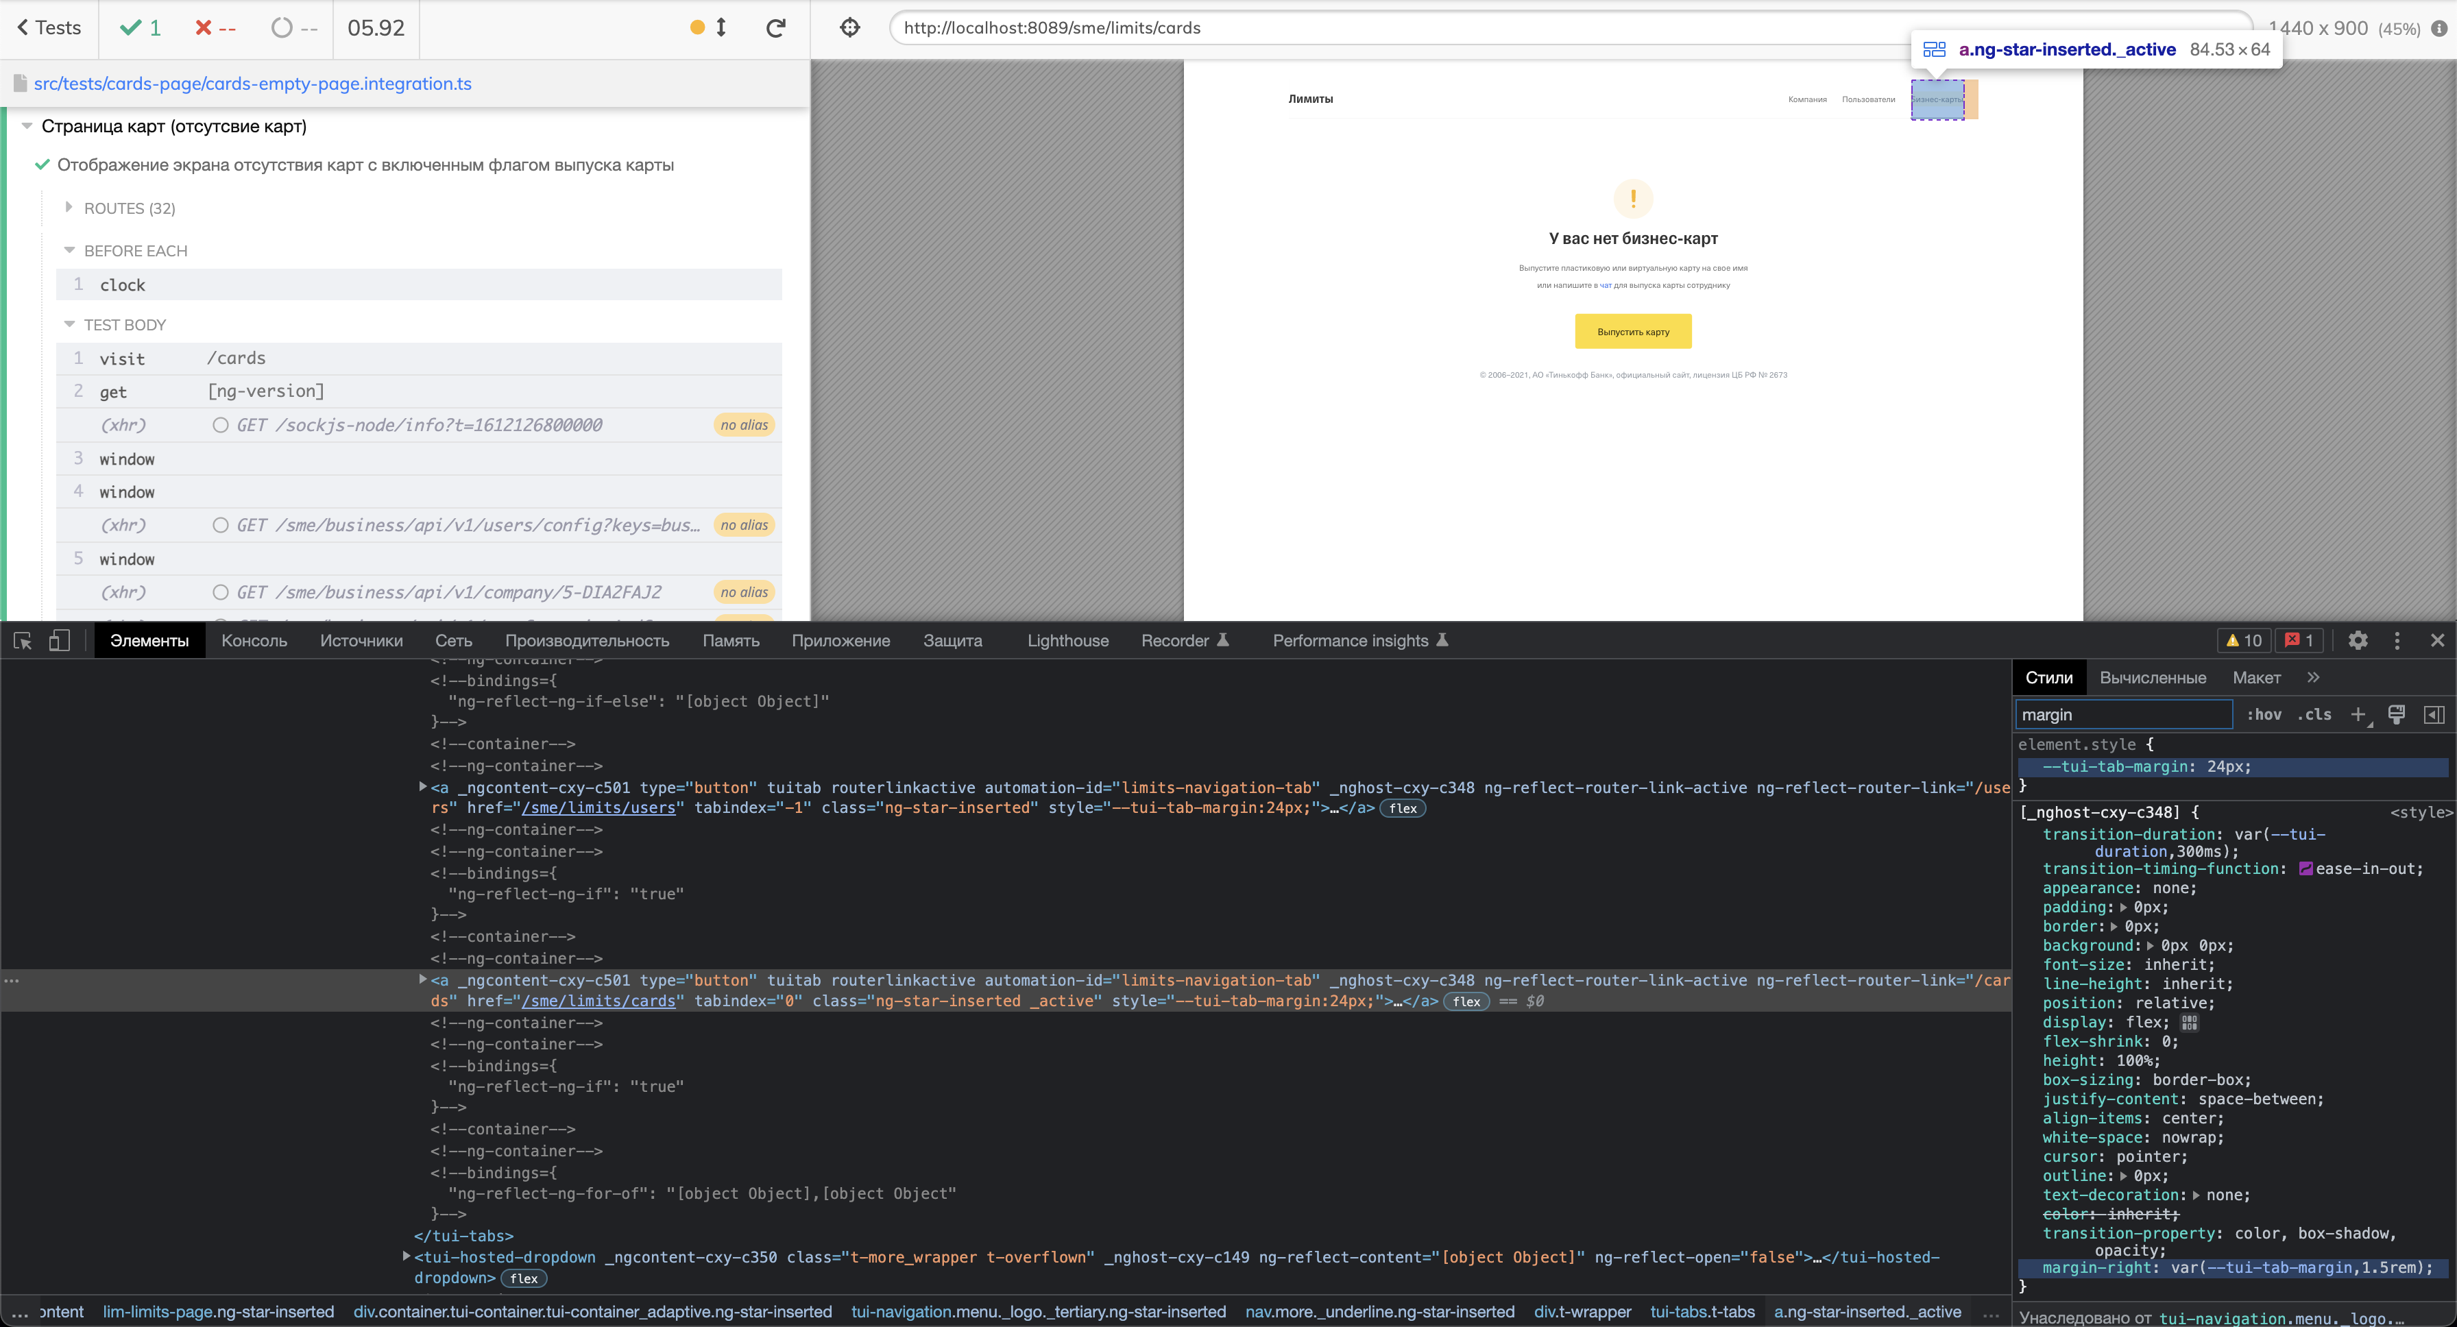Image resolution: width=2457 pixels, height=1327 pixels.
Task: Open the DevTools settings gear
Action: (2358, 641)
